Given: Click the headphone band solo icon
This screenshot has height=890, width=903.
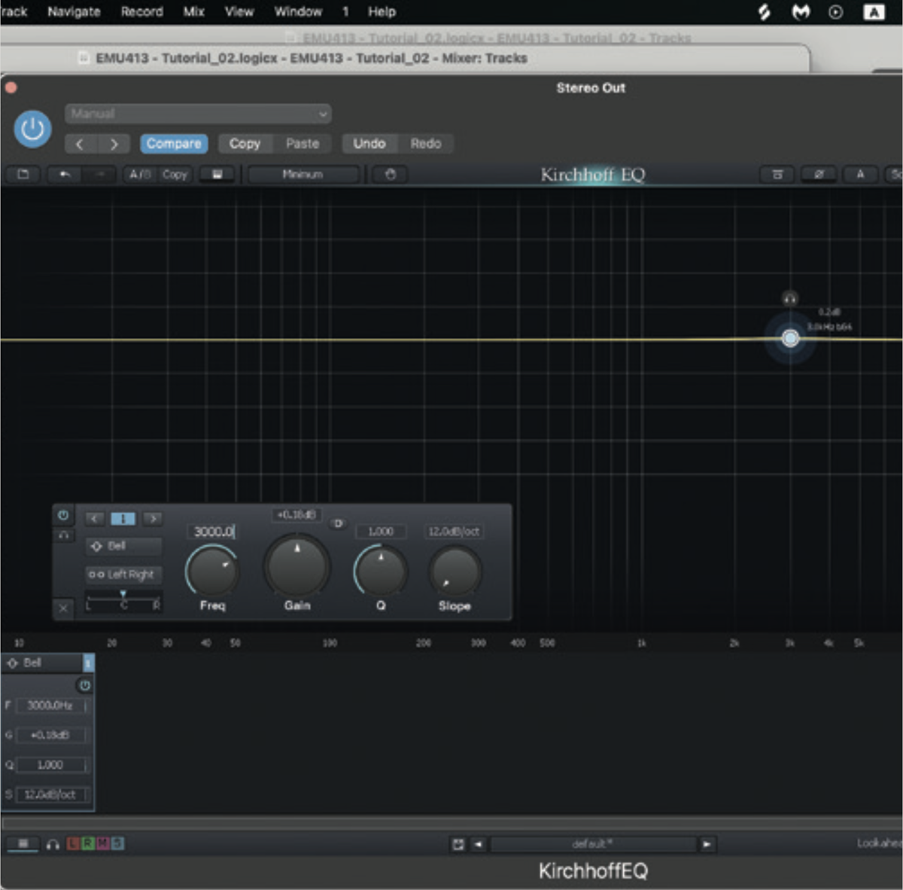Looking at the screenshot, I should (x=64, y=535).
